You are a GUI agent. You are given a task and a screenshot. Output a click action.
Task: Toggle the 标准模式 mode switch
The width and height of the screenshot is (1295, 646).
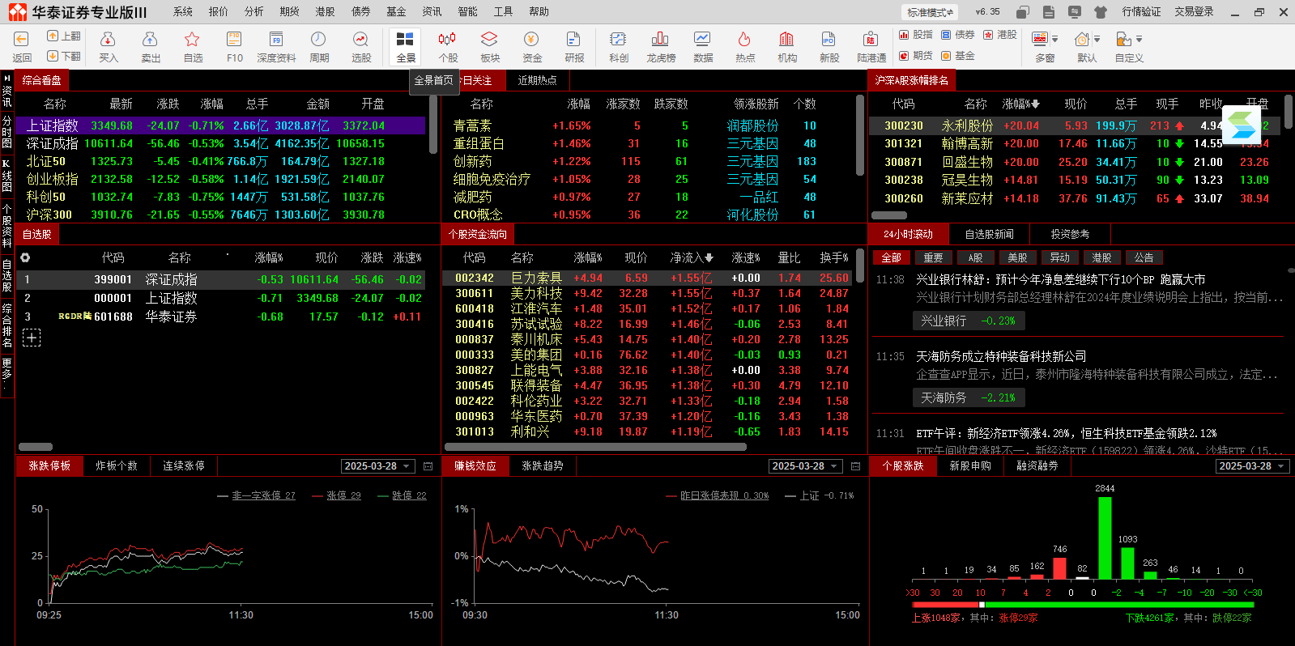[930, 12]
